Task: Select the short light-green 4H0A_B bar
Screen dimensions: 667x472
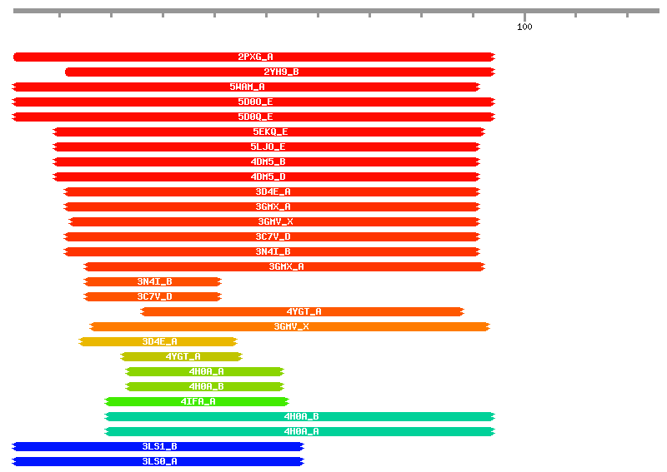Action: pyautogui.click(x=204, y=386)
